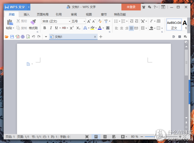The image size is (194, 143).
Task: Select the 正文 style preset
Action: [x=174, y=25]
